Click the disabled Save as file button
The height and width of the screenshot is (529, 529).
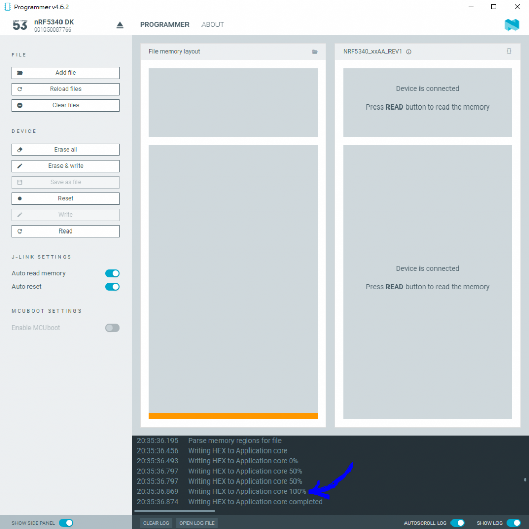point(66,182)
